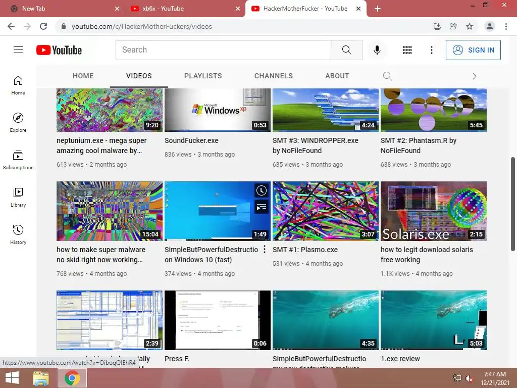Open SMT #2: Phantasm.R video title
Screen dimensions: 517x388
[x=419, y=145]
